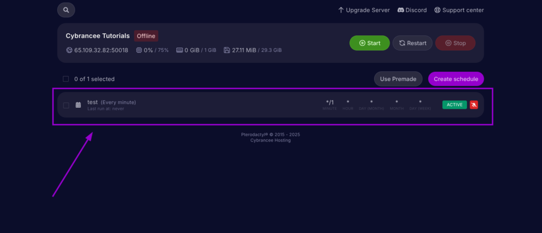542x233 pixels.
Task: Click the search magnifier icon button
Action: click(x=66, y=10)
